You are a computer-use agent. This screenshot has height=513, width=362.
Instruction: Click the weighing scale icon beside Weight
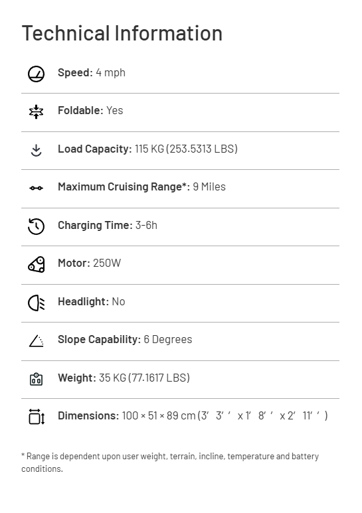click(36, 379)
